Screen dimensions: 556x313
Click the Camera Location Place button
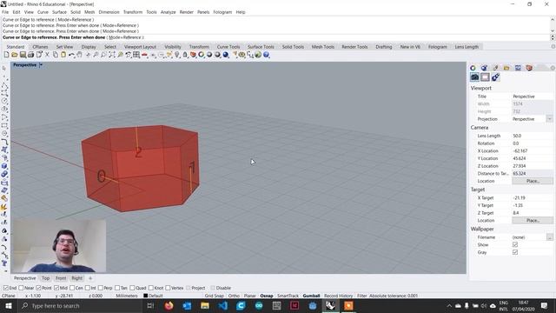click(533, 181)
